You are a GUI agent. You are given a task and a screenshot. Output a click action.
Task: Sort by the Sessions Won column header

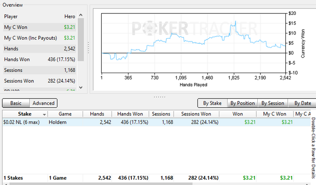click(x=196, y=114)
